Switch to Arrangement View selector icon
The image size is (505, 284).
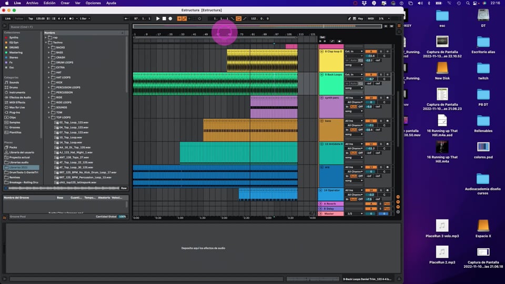pos(399,26)
